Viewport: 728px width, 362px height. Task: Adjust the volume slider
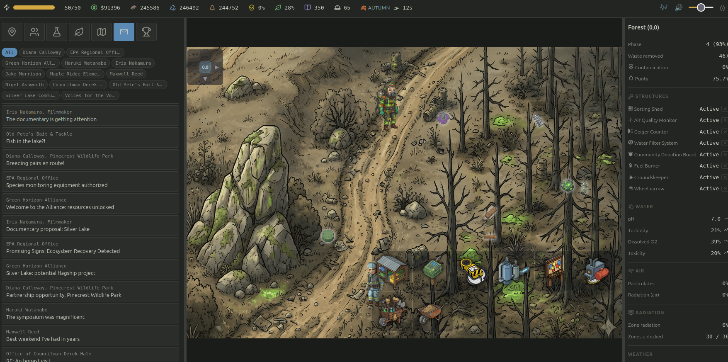pos(701,7)
